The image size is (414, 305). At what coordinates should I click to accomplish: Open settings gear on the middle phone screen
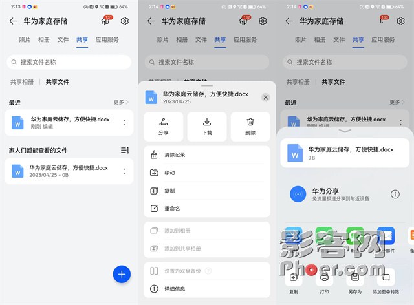click(x=263, y=21)
